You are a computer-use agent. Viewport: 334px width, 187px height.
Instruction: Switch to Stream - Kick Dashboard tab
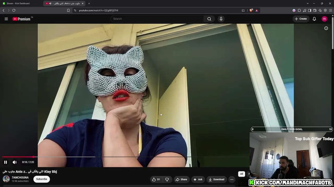click(22, 3)
